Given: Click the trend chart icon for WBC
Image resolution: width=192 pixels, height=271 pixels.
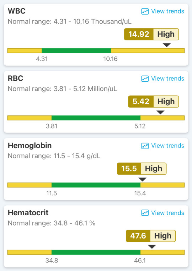Looking at the screenshot, I should (x=145, y=11).
